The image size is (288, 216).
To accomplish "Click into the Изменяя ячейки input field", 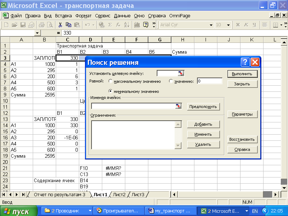I will tap(133, 106).
